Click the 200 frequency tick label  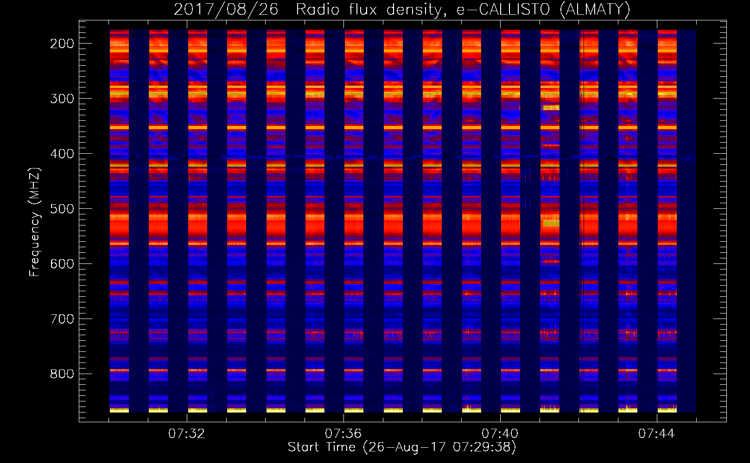(62, 44)
